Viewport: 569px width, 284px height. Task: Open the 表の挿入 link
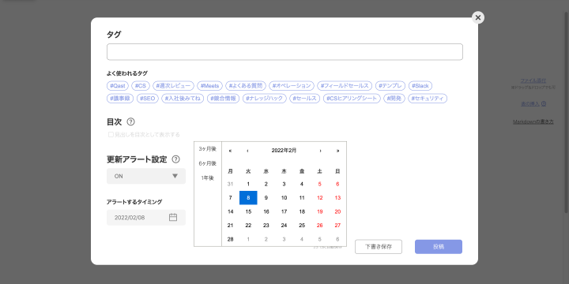pos(530,103)
